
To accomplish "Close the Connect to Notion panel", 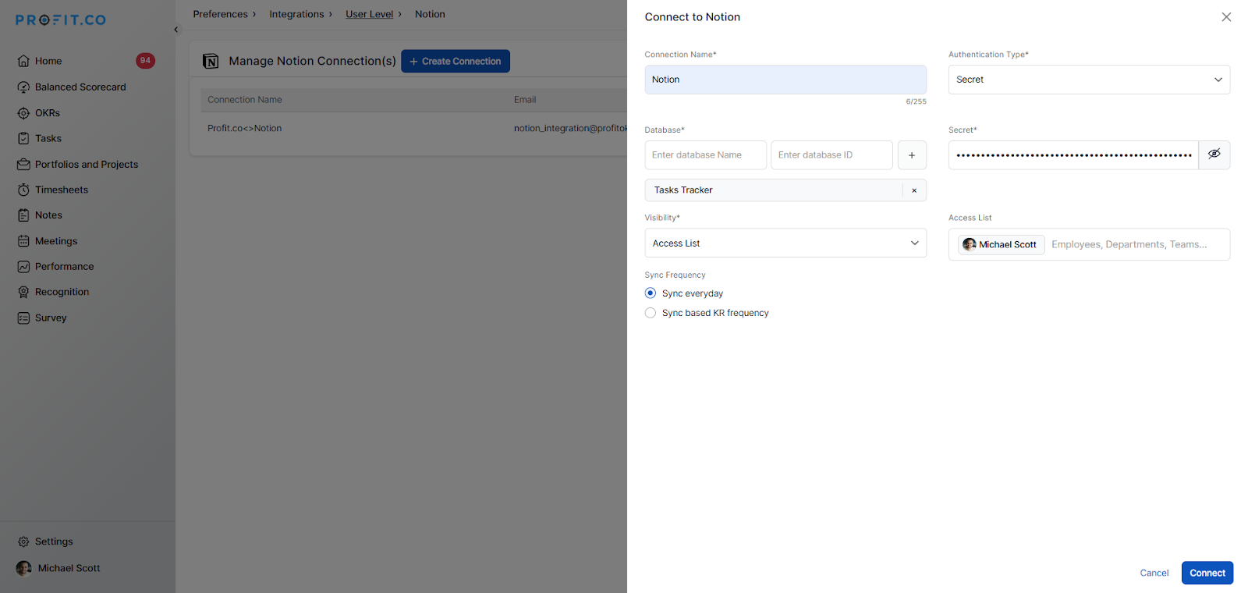I will click(1226, 17).
